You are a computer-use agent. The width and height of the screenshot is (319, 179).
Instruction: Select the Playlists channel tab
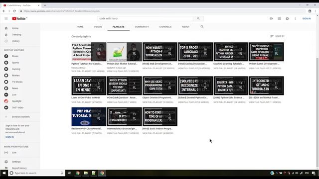(119, 27)
